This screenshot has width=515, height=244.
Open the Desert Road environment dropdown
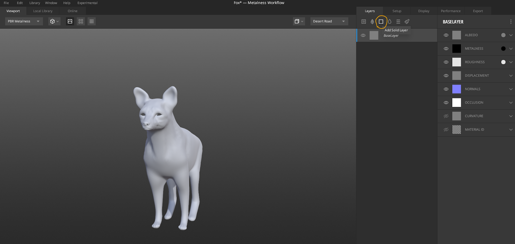coord(329,21)
